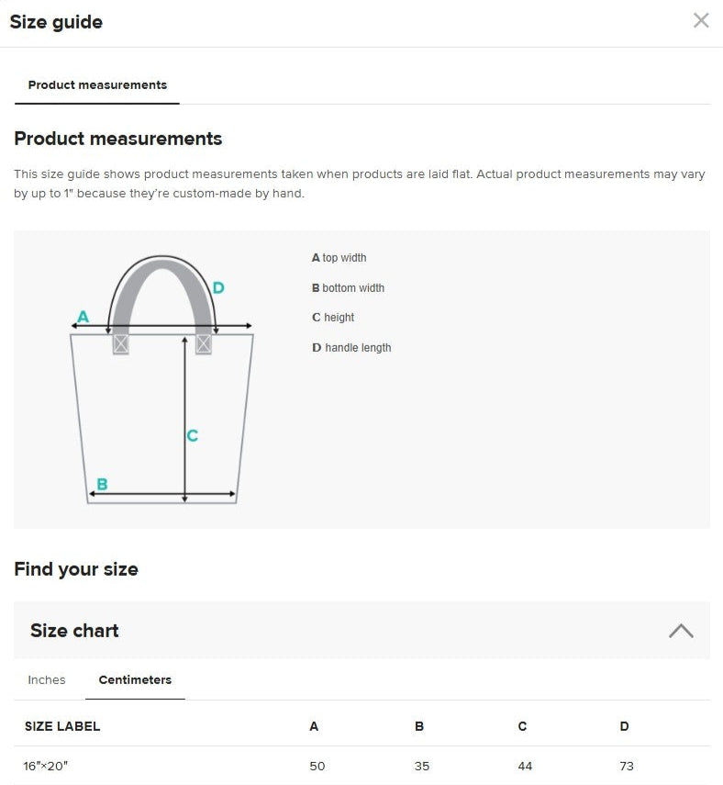Click the Find your size heading
The image size is (723, 785).
[x=76, y=569]
